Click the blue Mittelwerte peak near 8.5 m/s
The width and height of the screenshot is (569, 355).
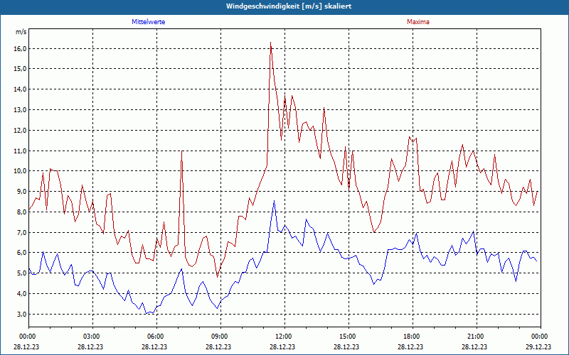(274, 201)
